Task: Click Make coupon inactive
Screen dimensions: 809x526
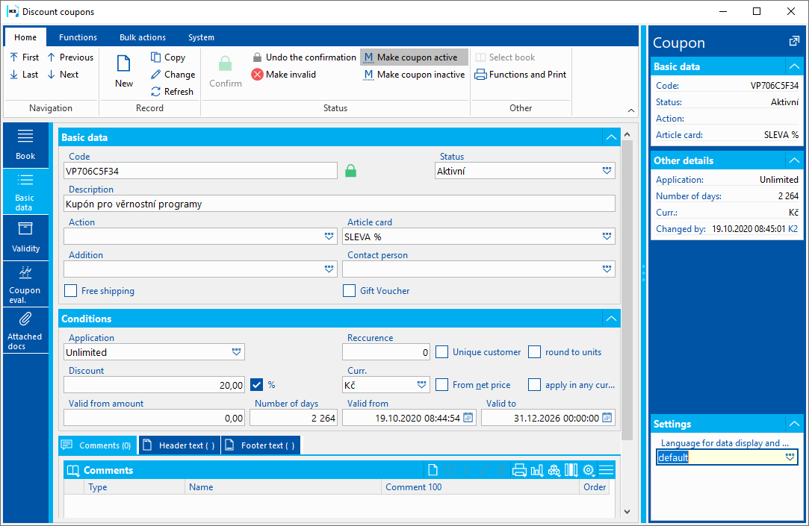Action: tap(415, 74)
